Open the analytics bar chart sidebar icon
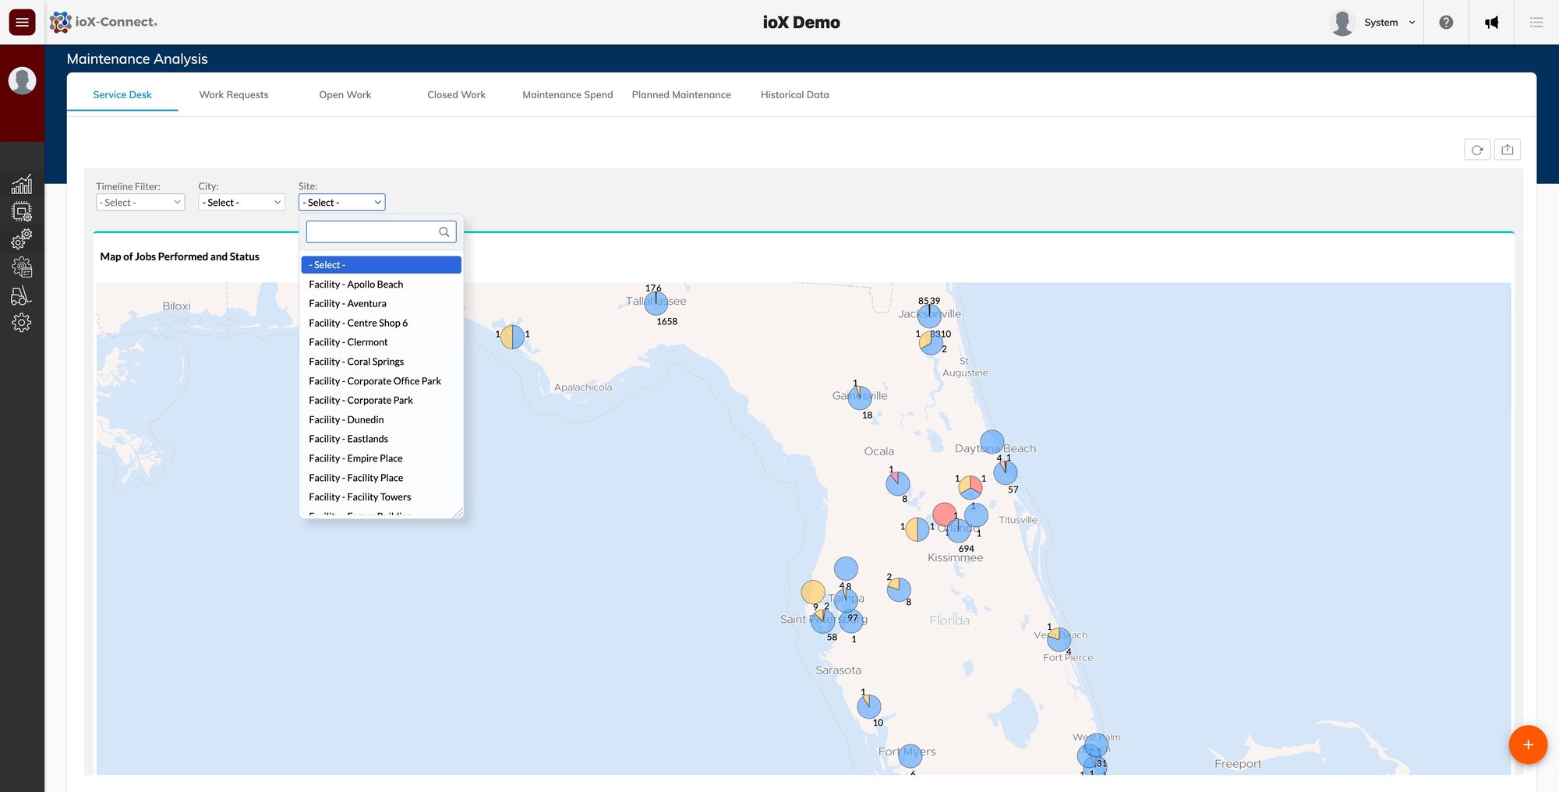This screenshot has width=1559, height=792. (x=22, y=184)
